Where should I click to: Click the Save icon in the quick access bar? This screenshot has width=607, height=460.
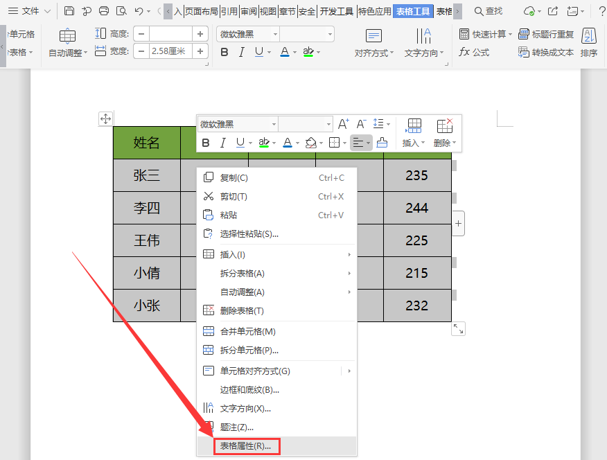click(x=69, y=11)
